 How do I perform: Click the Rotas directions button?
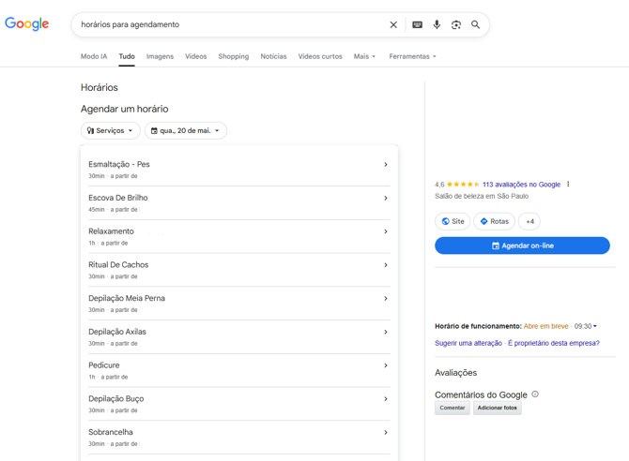point(494,221)
